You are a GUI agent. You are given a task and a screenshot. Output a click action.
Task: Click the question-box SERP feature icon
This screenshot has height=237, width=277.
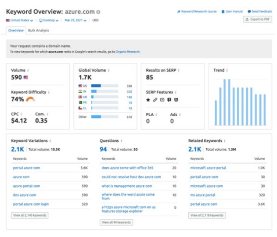coord(169,100)
